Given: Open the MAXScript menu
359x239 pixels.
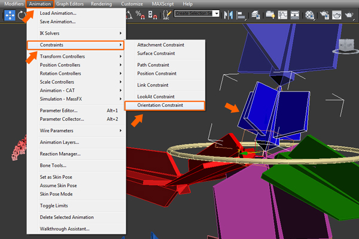Looking at the screenshot, I should (163, 4).
